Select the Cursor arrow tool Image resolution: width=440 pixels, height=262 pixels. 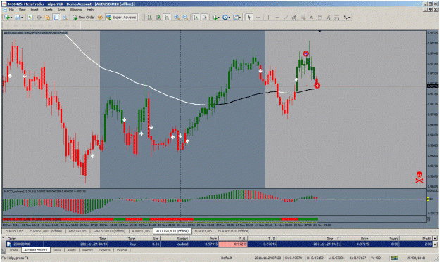249,18
